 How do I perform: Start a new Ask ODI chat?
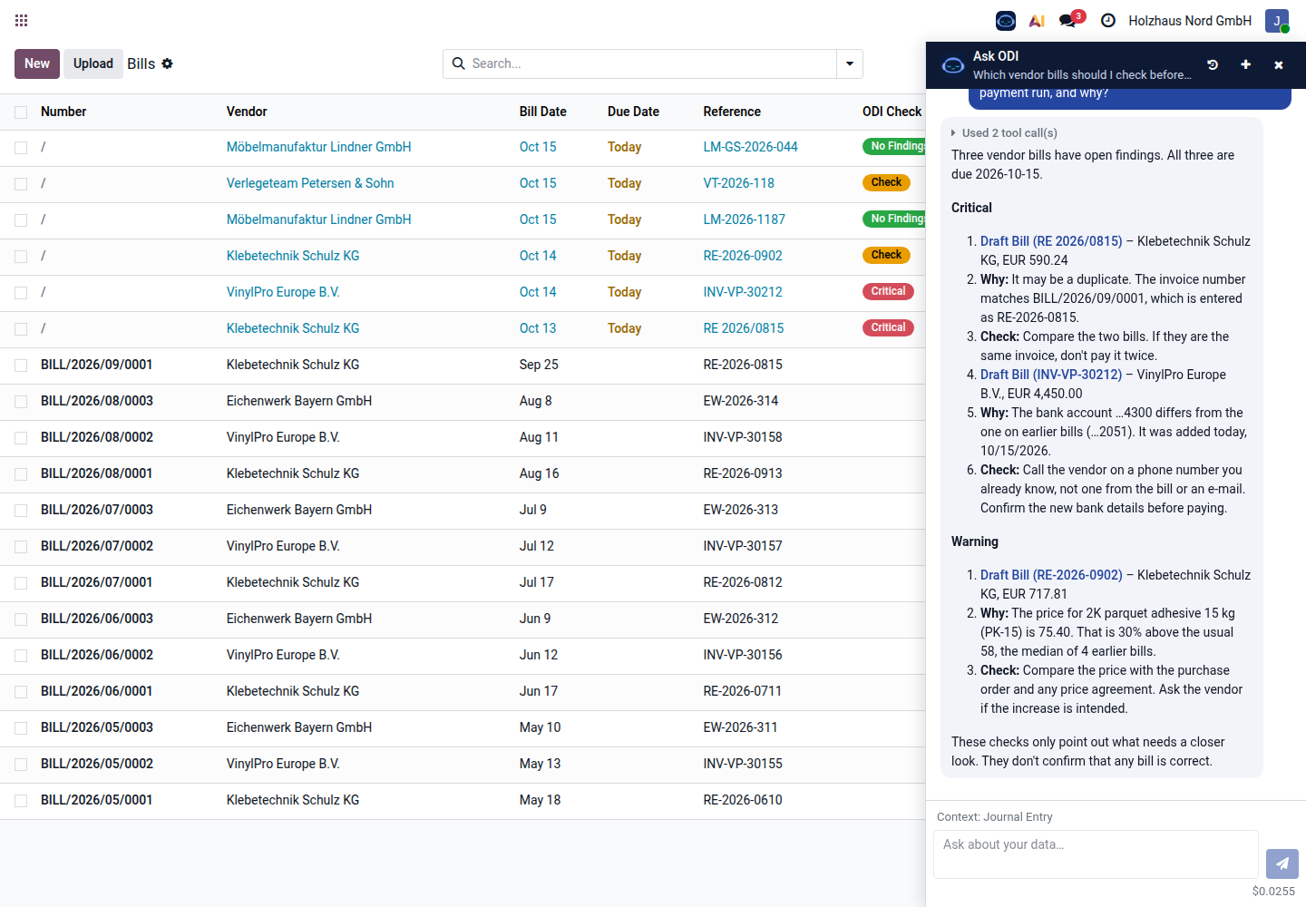point(1245,64)
